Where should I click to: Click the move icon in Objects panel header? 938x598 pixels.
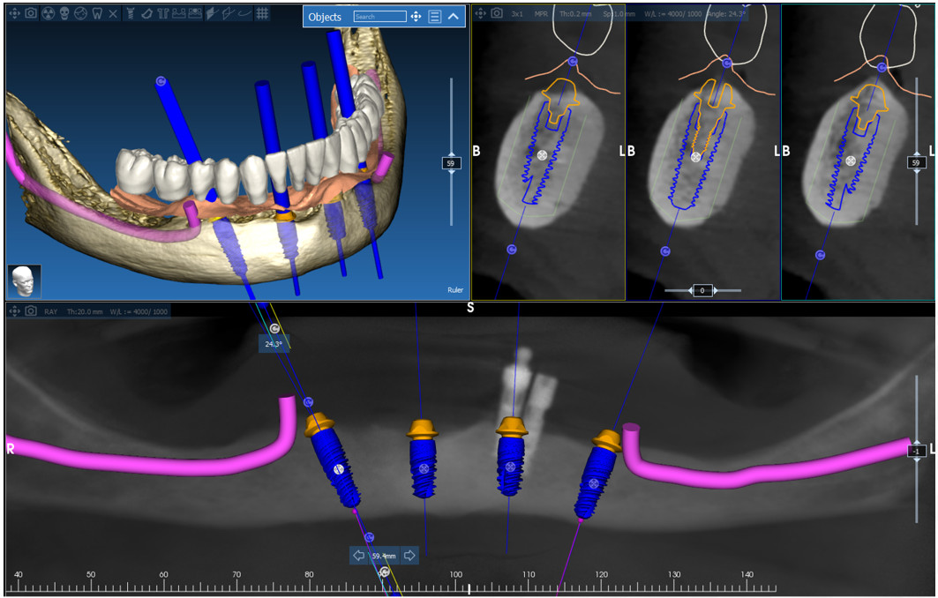416,17
